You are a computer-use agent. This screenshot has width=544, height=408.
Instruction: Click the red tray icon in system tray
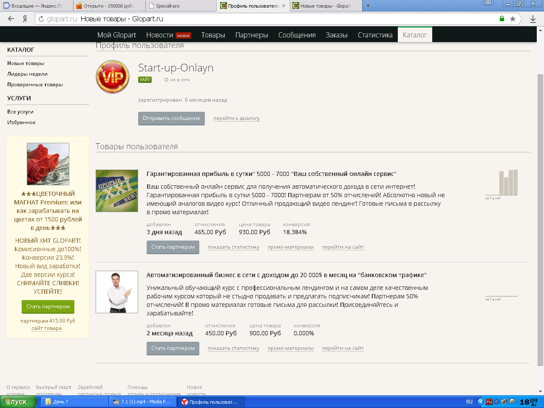[489, 402]
